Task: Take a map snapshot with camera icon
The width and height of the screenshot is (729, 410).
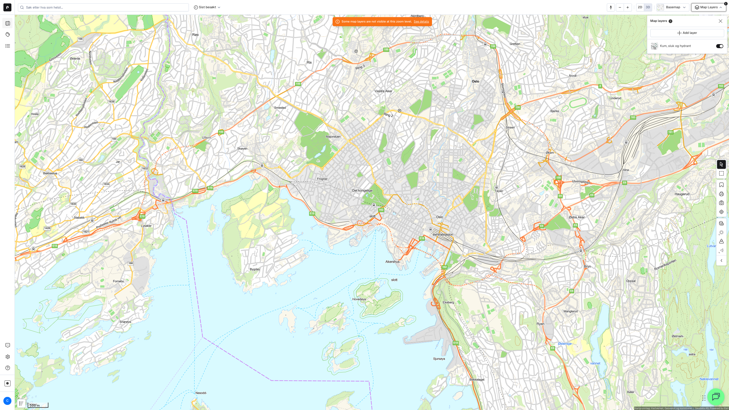Action: pyautogui.click(x=721, y=203)
